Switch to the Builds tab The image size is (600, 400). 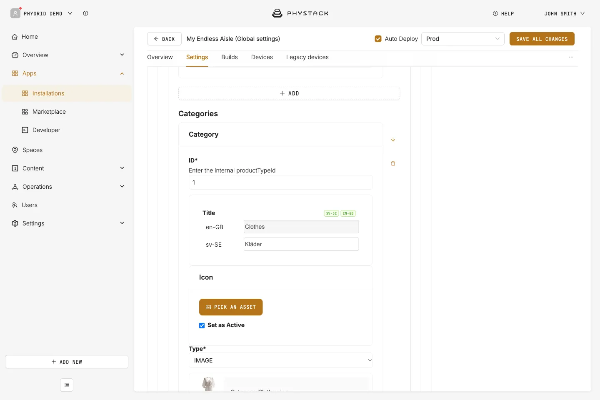(x=230, y=57)
